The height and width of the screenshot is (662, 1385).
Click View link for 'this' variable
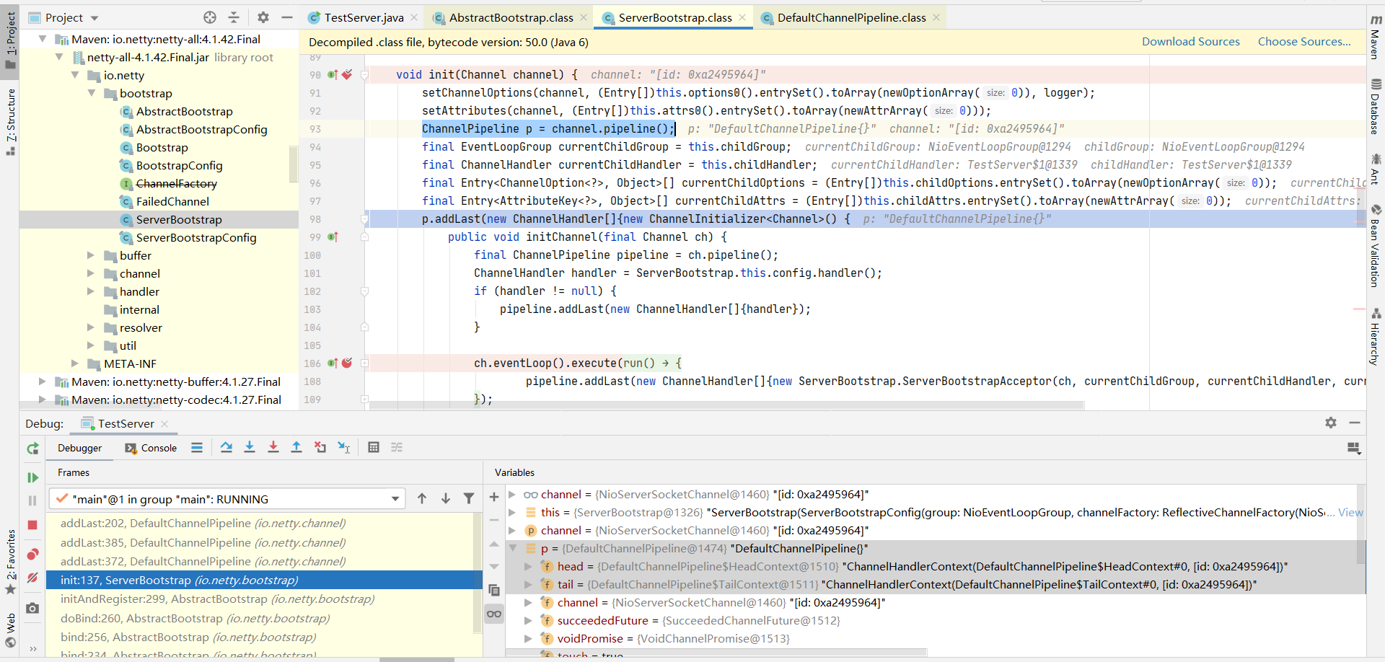[x=1350, y=513]
